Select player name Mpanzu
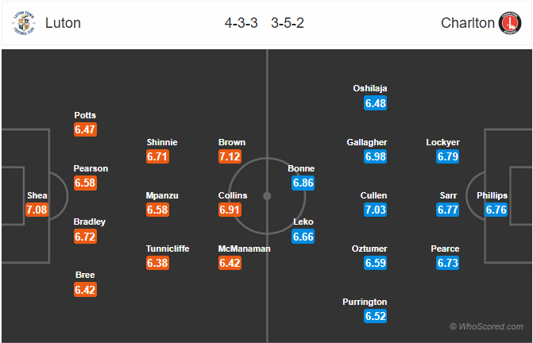The height and width of the screenshot is (343, 533). point(163,195)
